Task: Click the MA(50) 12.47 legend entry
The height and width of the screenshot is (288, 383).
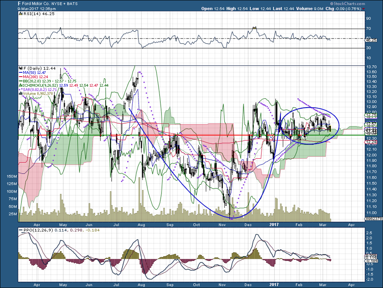Action: 34,73
